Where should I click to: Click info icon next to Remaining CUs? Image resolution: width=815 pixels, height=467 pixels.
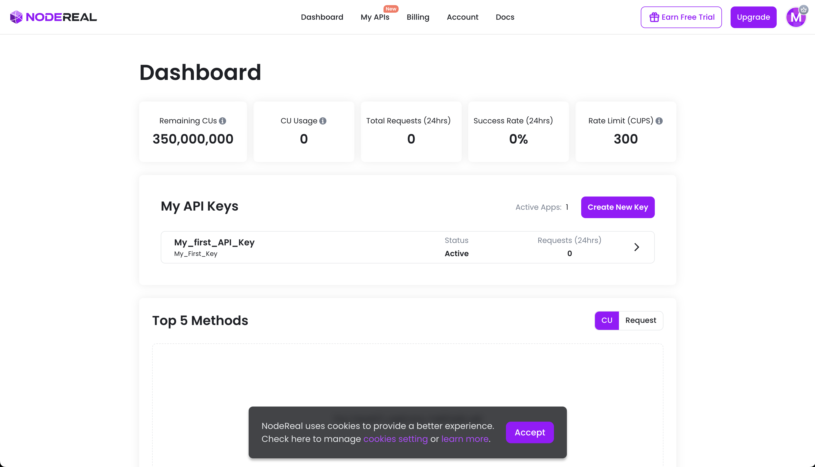coord(222,121)
